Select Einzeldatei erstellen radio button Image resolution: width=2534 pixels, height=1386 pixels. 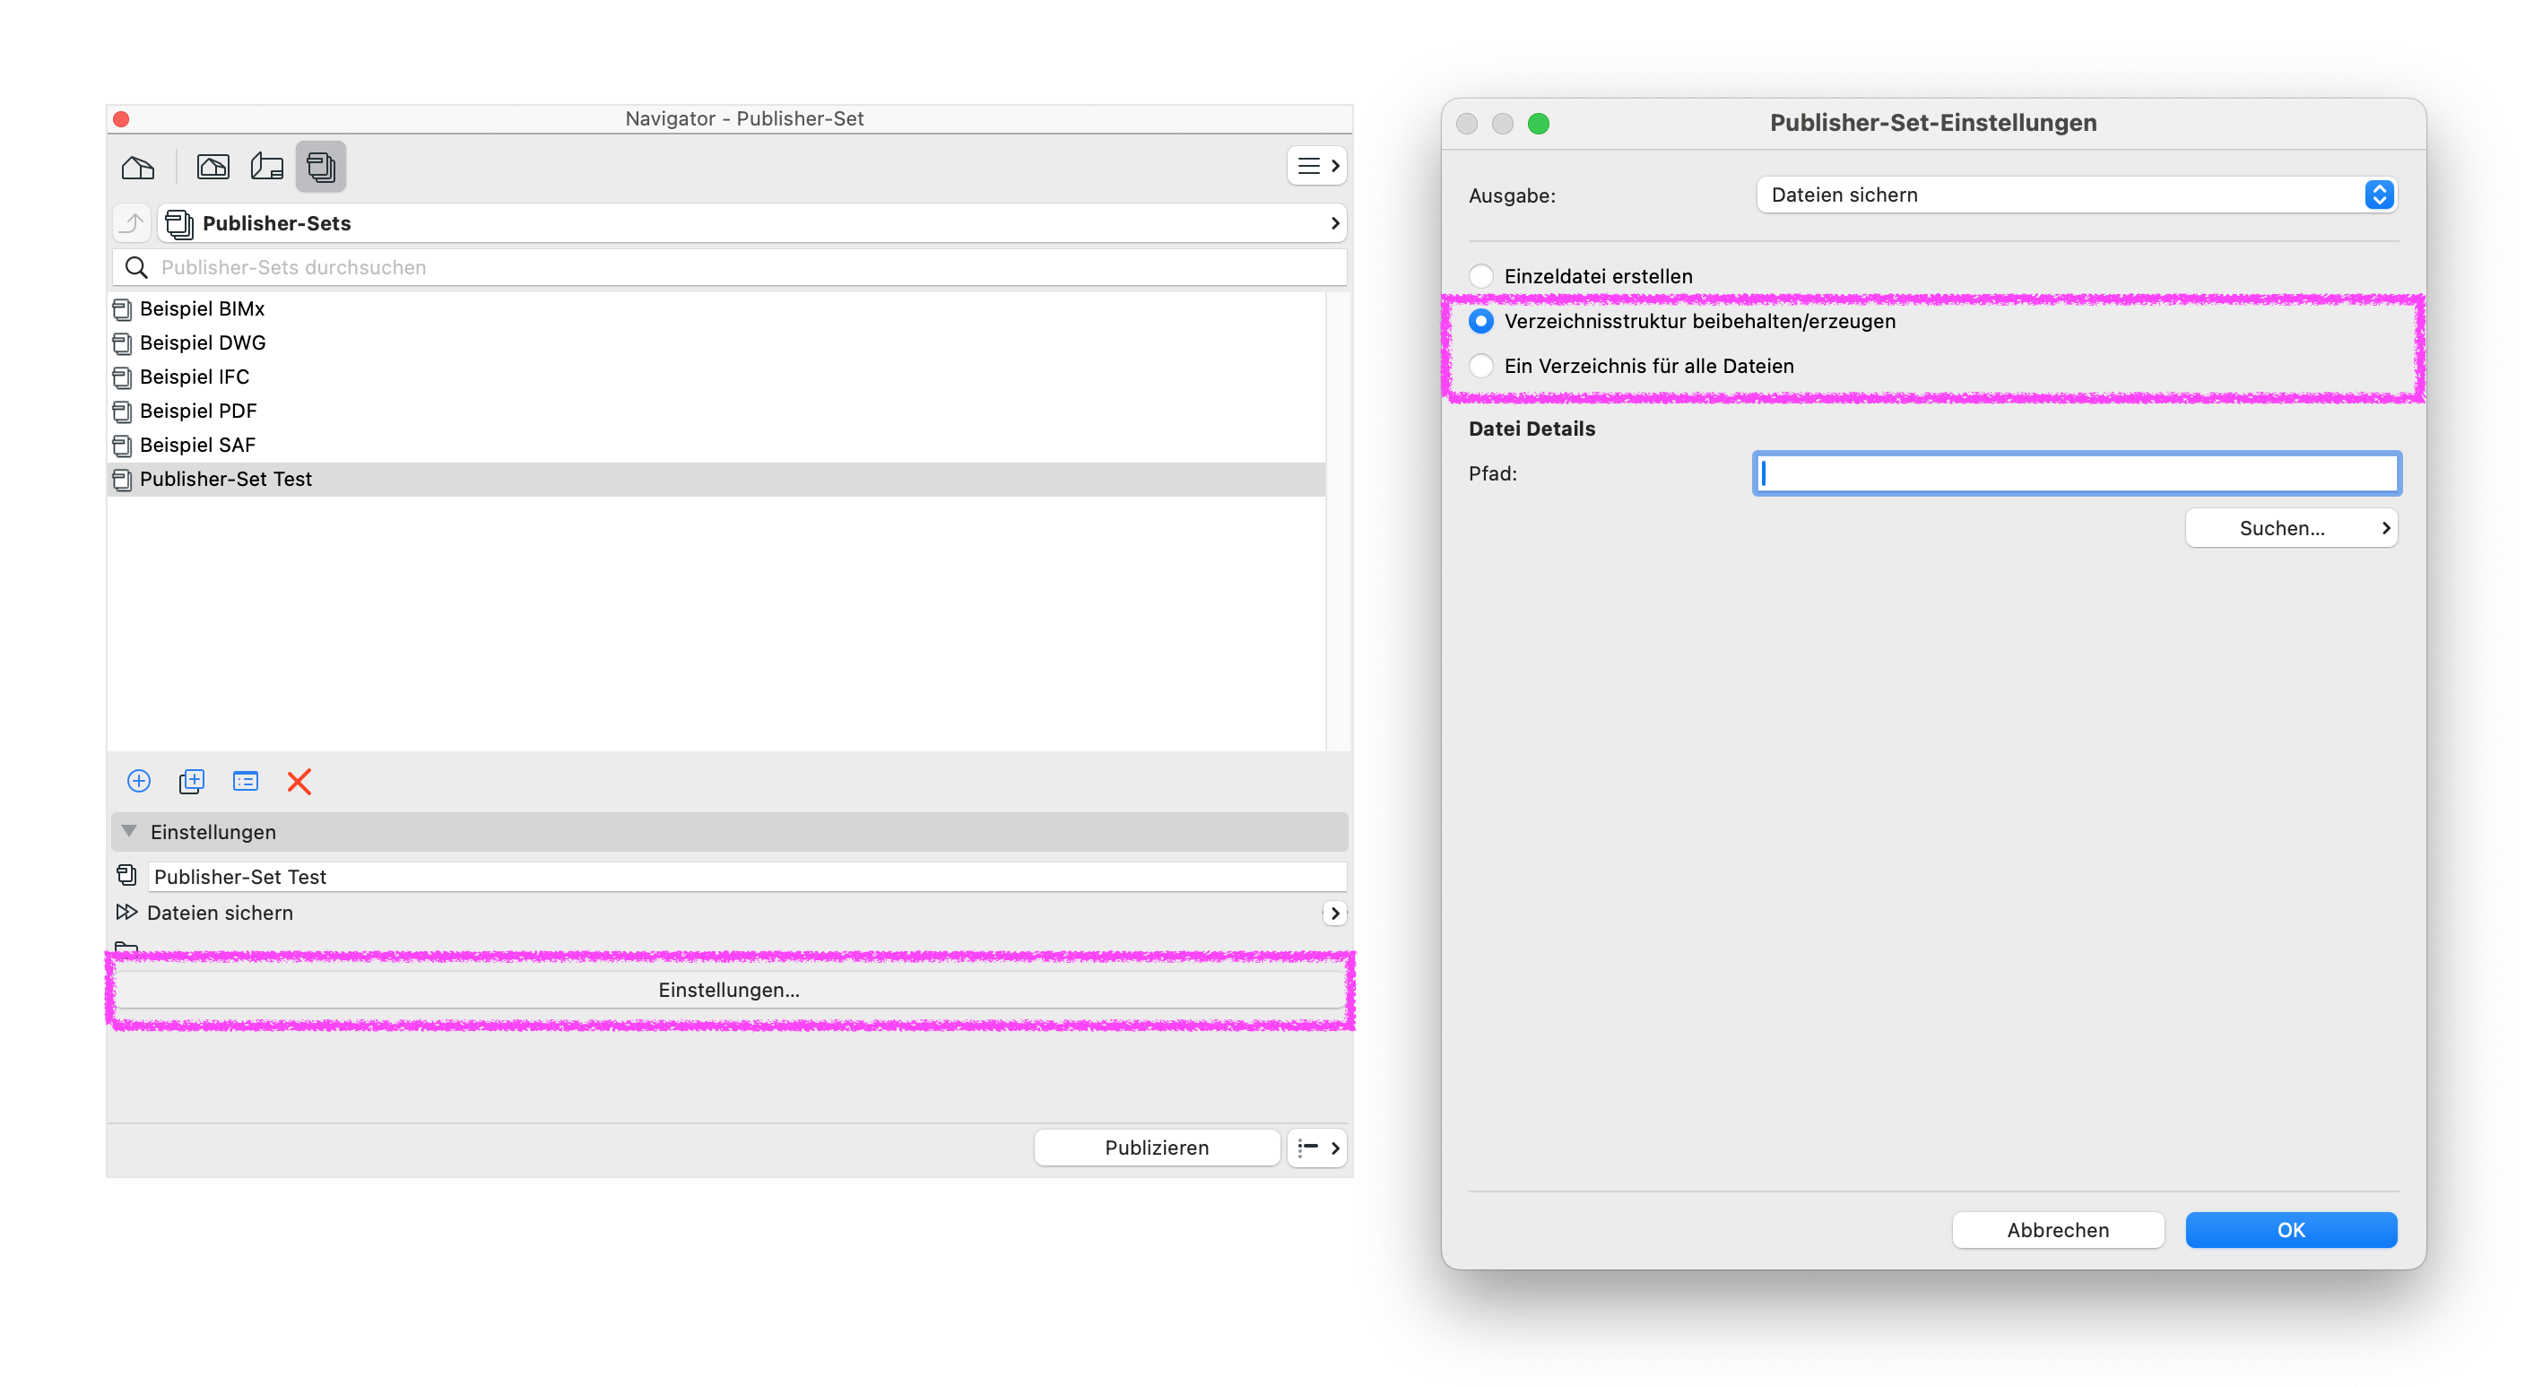click(1480, 276)
